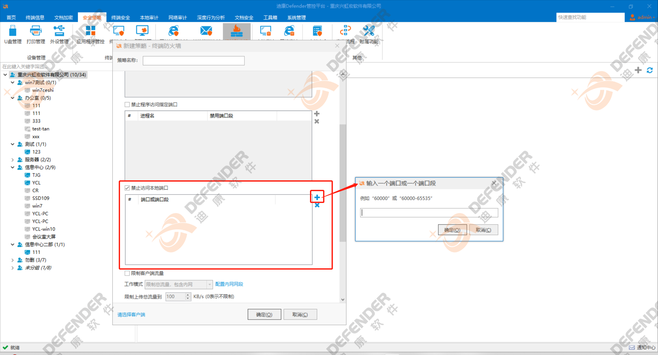Screen dimensions: 658x355
Task: Collapse the 信息中心 (2/9) group
Action: (x=12, y=167)
